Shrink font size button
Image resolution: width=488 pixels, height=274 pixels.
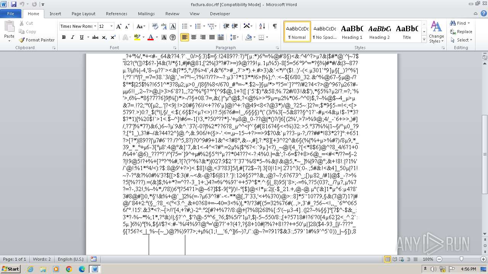[x=127, y=26]
